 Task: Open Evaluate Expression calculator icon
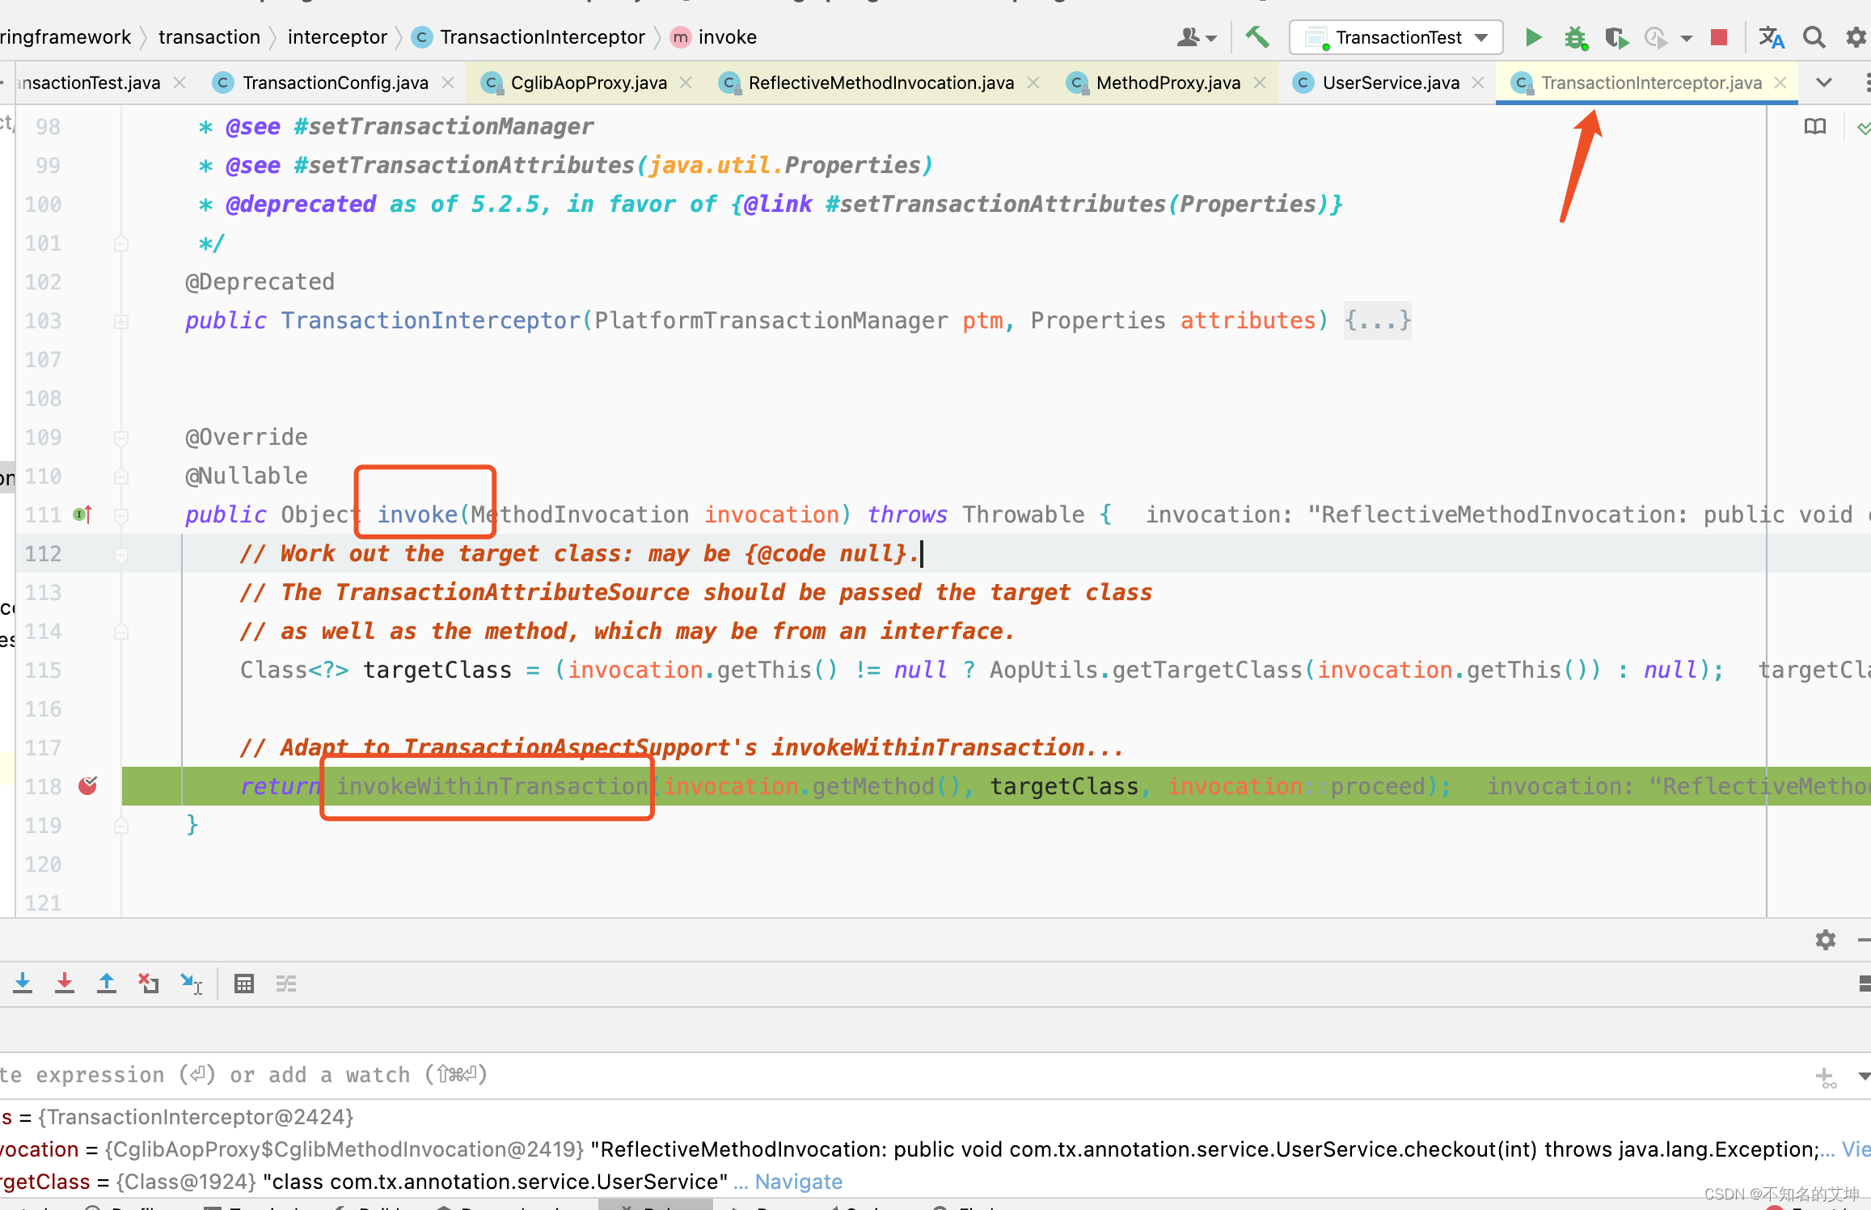pyautogui.click(x=244, y=984)
